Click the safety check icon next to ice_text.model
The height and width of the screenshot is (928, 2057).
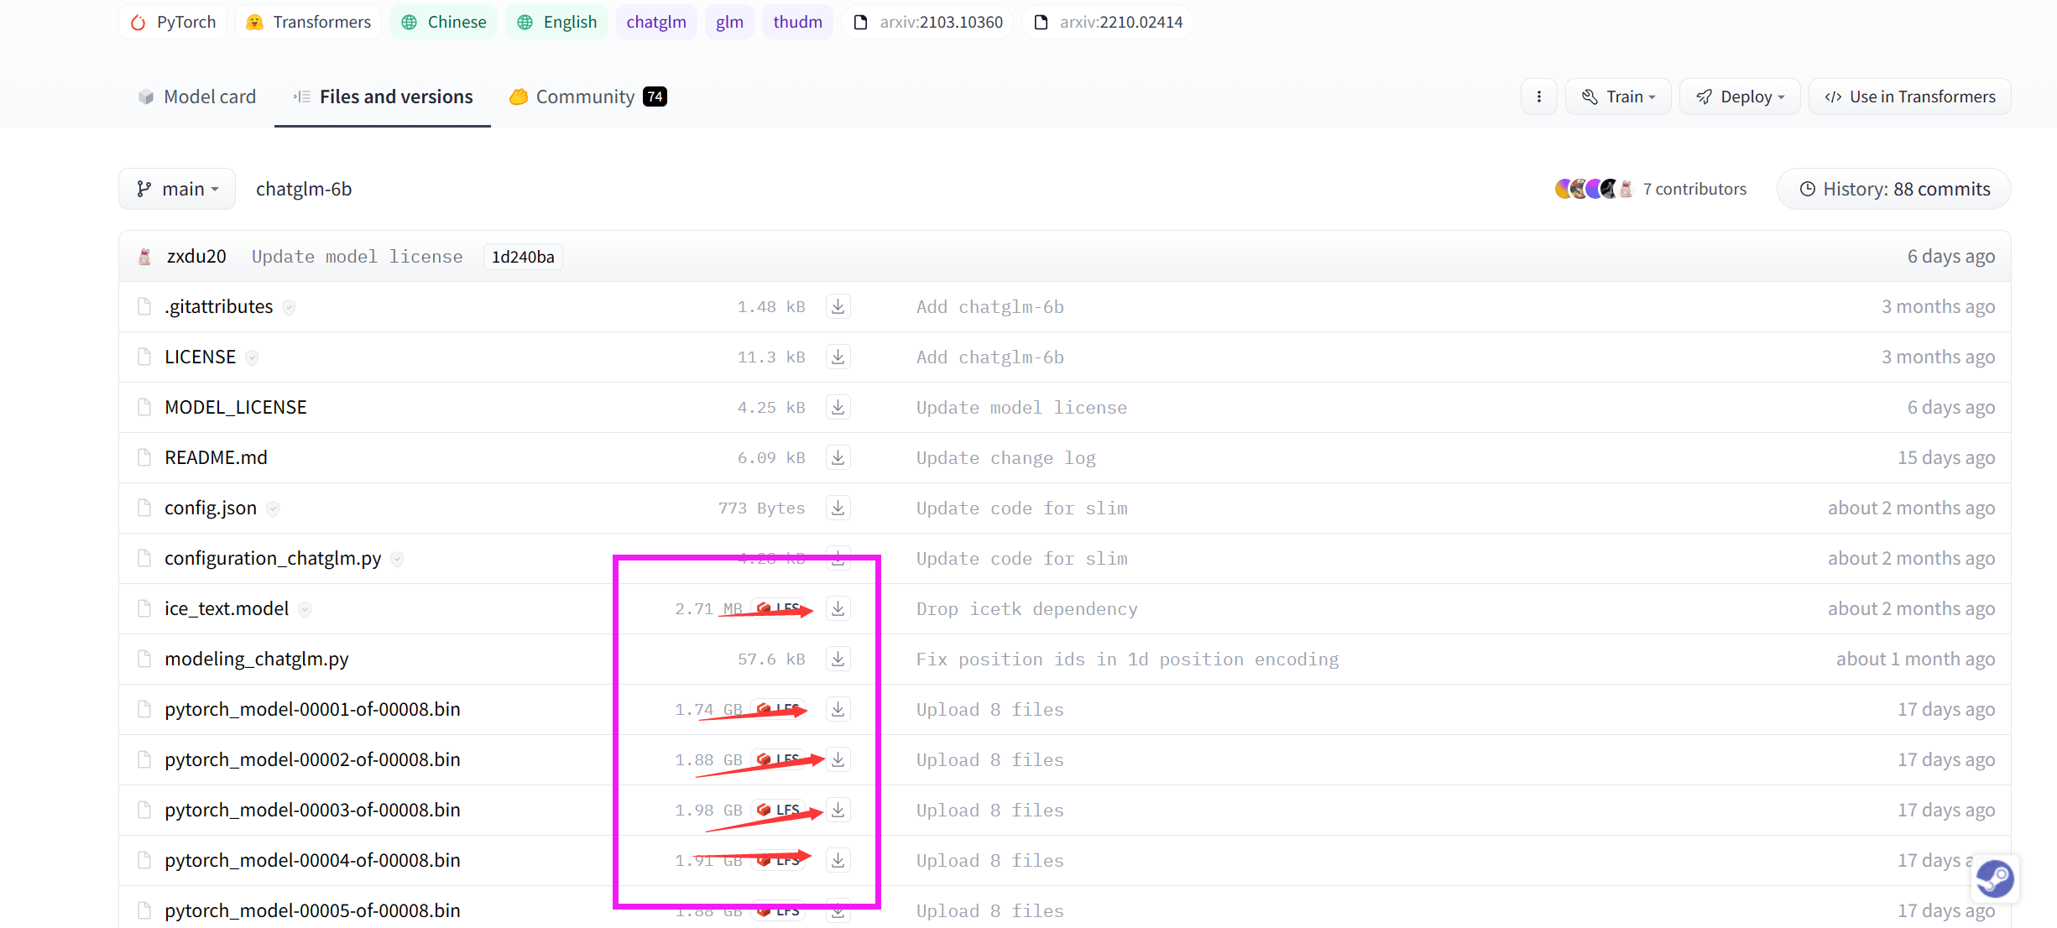coord(305,610)
